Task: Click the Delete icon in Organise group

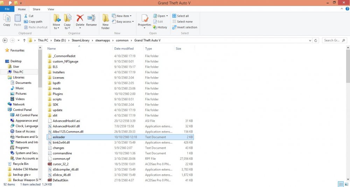Action: (x=80, y=20)
